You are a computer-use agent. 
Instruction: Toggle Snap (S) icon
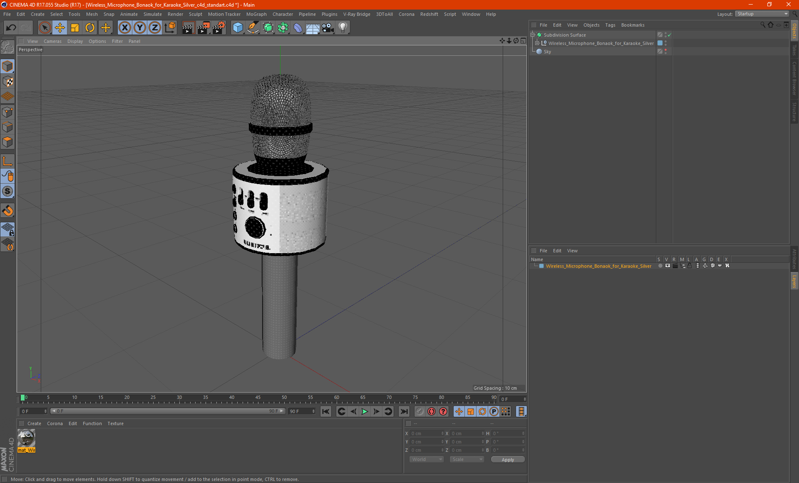[7, 191]
